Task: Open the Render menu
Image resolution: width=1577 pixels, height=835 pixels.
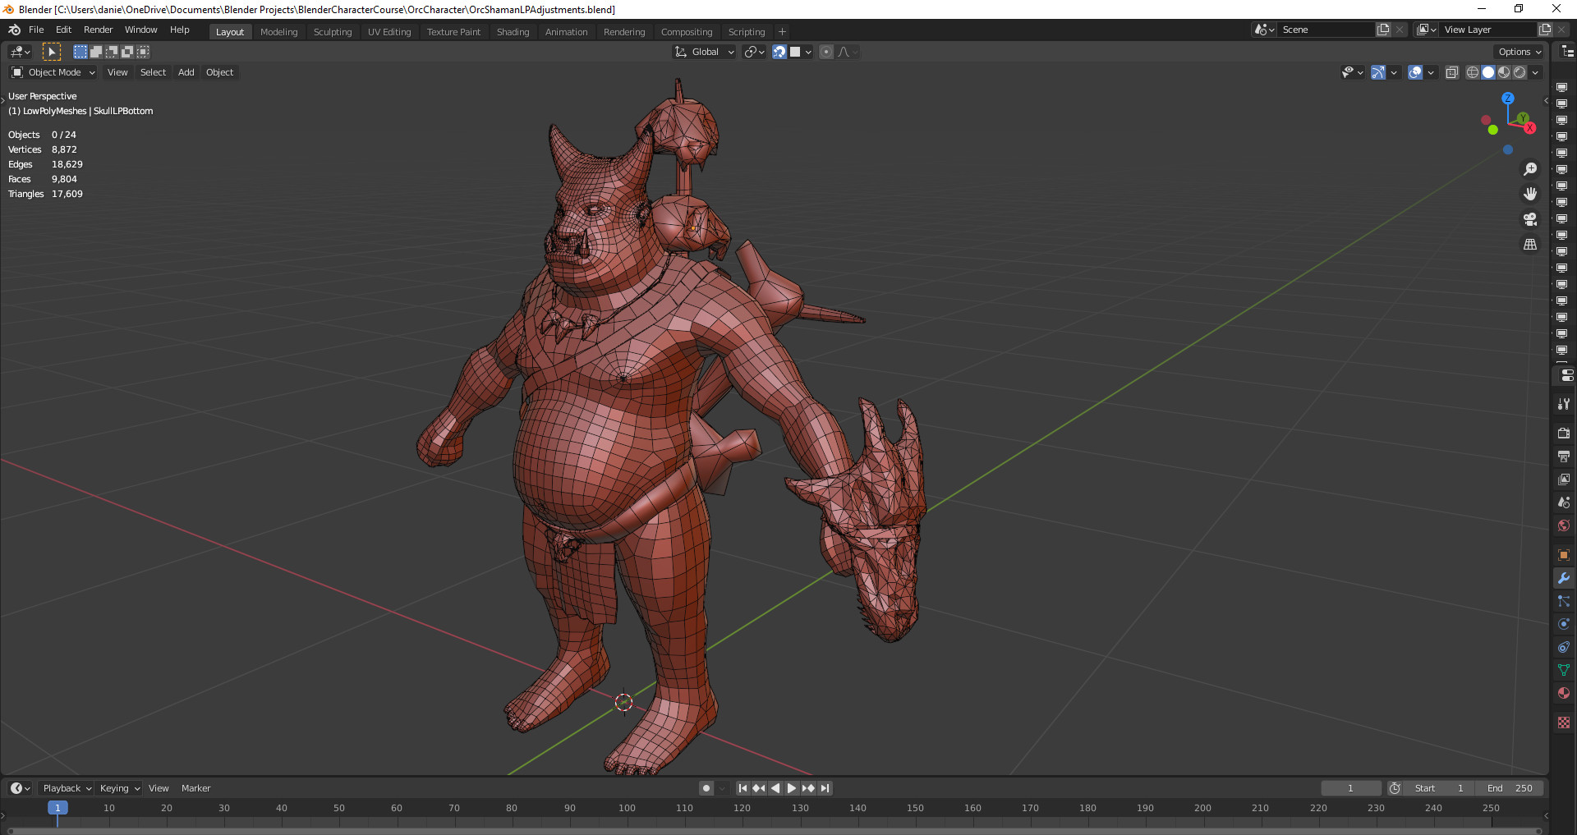Action: [98, 30]
